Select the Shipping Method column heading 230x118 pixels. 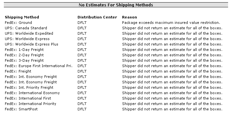pyautogui.click(x=22, y=17)
